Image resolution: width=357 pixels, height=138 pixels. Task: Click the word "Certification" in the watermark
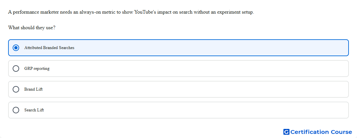310,132
